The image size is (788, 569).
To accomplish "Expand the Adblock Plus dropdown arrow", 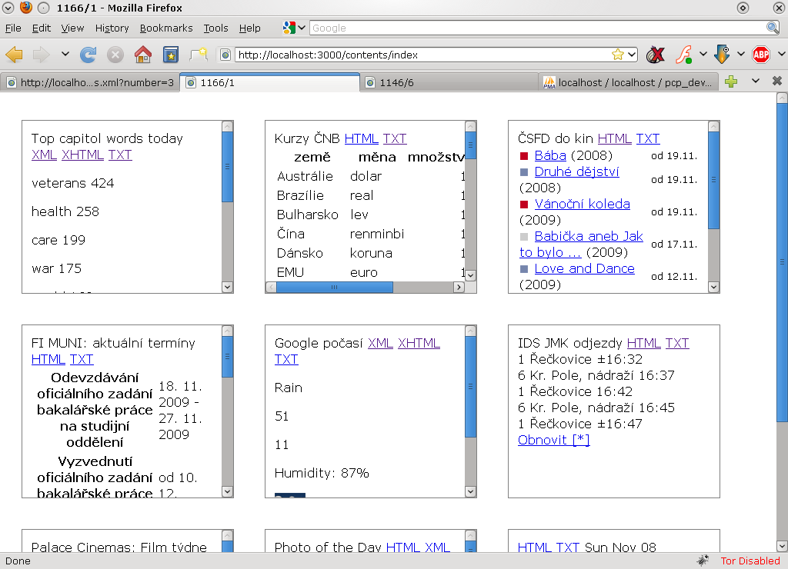I will pyautogui.click(x=781, y=54).
